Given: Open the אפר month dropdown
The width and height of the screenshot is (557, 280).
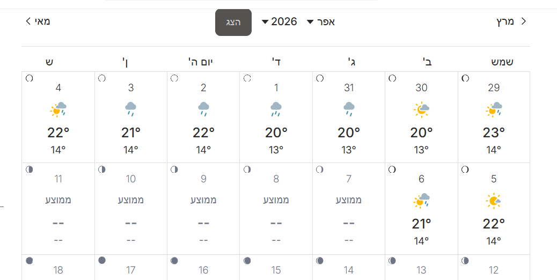Looking at the screenshot, I should tap(321, 22).
